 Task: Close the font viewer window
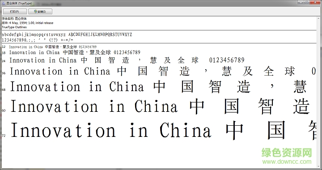tap(315, 2)
